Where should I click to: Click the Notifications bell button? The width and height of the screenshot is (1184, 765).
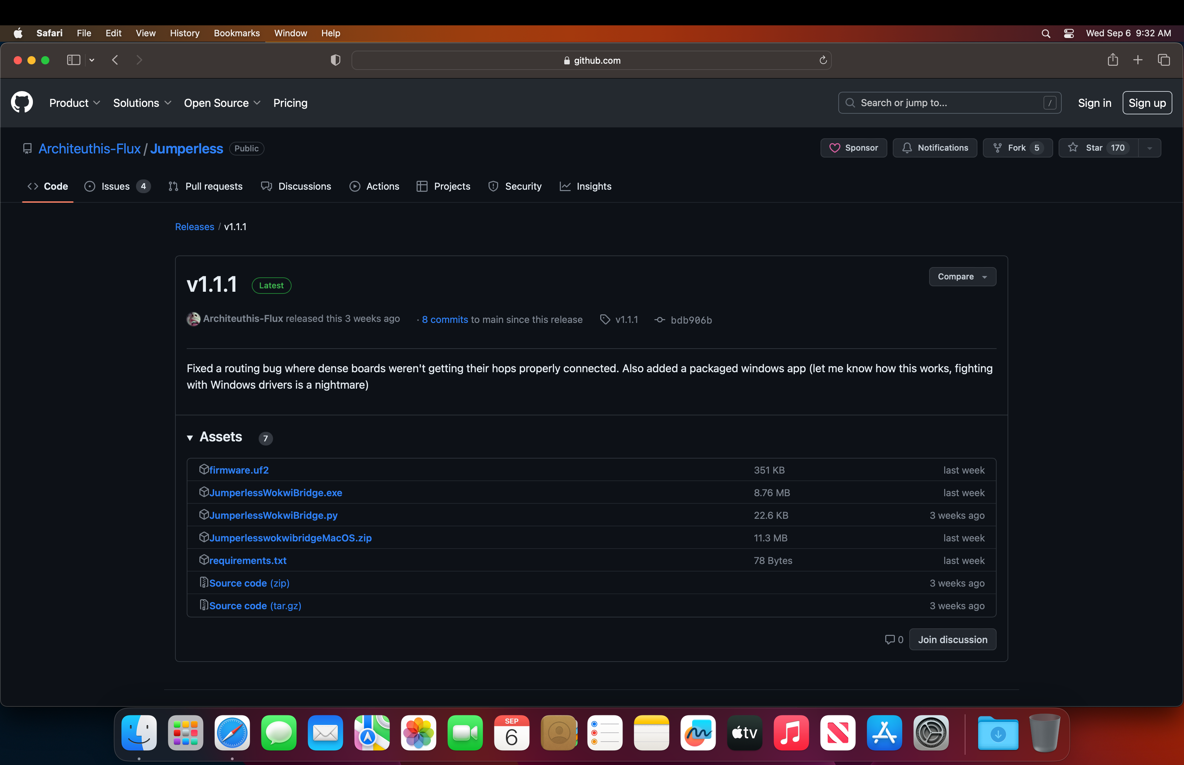click(x=935, y=148)
